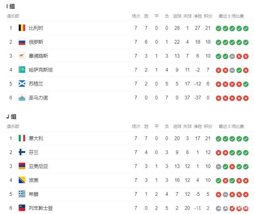This screenshot has width=254, height=214.
Task: Click the Finland flag icon
Action: pos(22,152)
